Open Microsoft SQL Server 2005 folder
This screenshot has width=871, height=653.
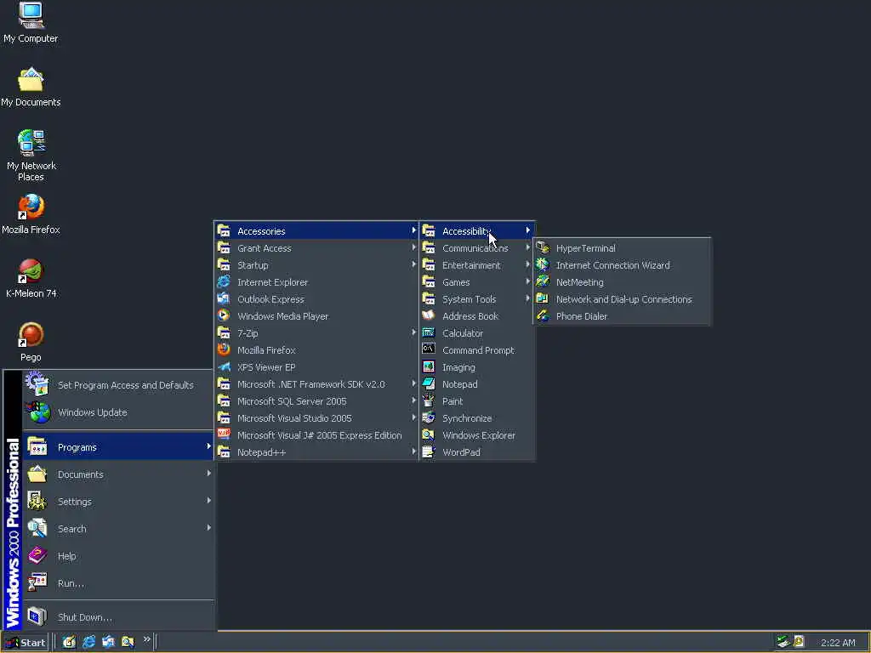coord(316,401)
